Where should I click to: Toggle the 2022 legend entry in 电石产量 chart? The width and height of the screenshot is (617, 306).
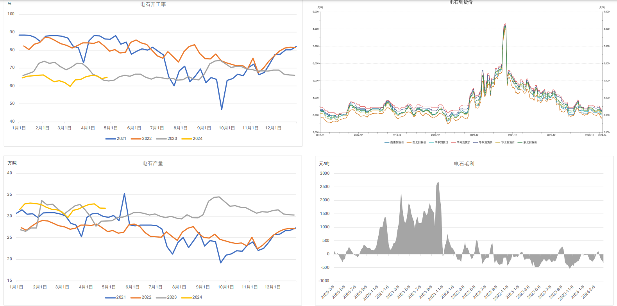coord(141,297)
